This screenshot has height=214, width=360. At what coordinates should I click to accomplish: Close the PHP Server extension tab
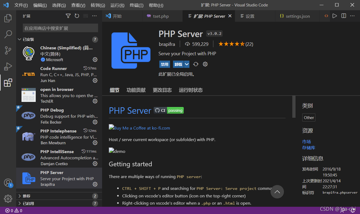(x=230, y=16)
